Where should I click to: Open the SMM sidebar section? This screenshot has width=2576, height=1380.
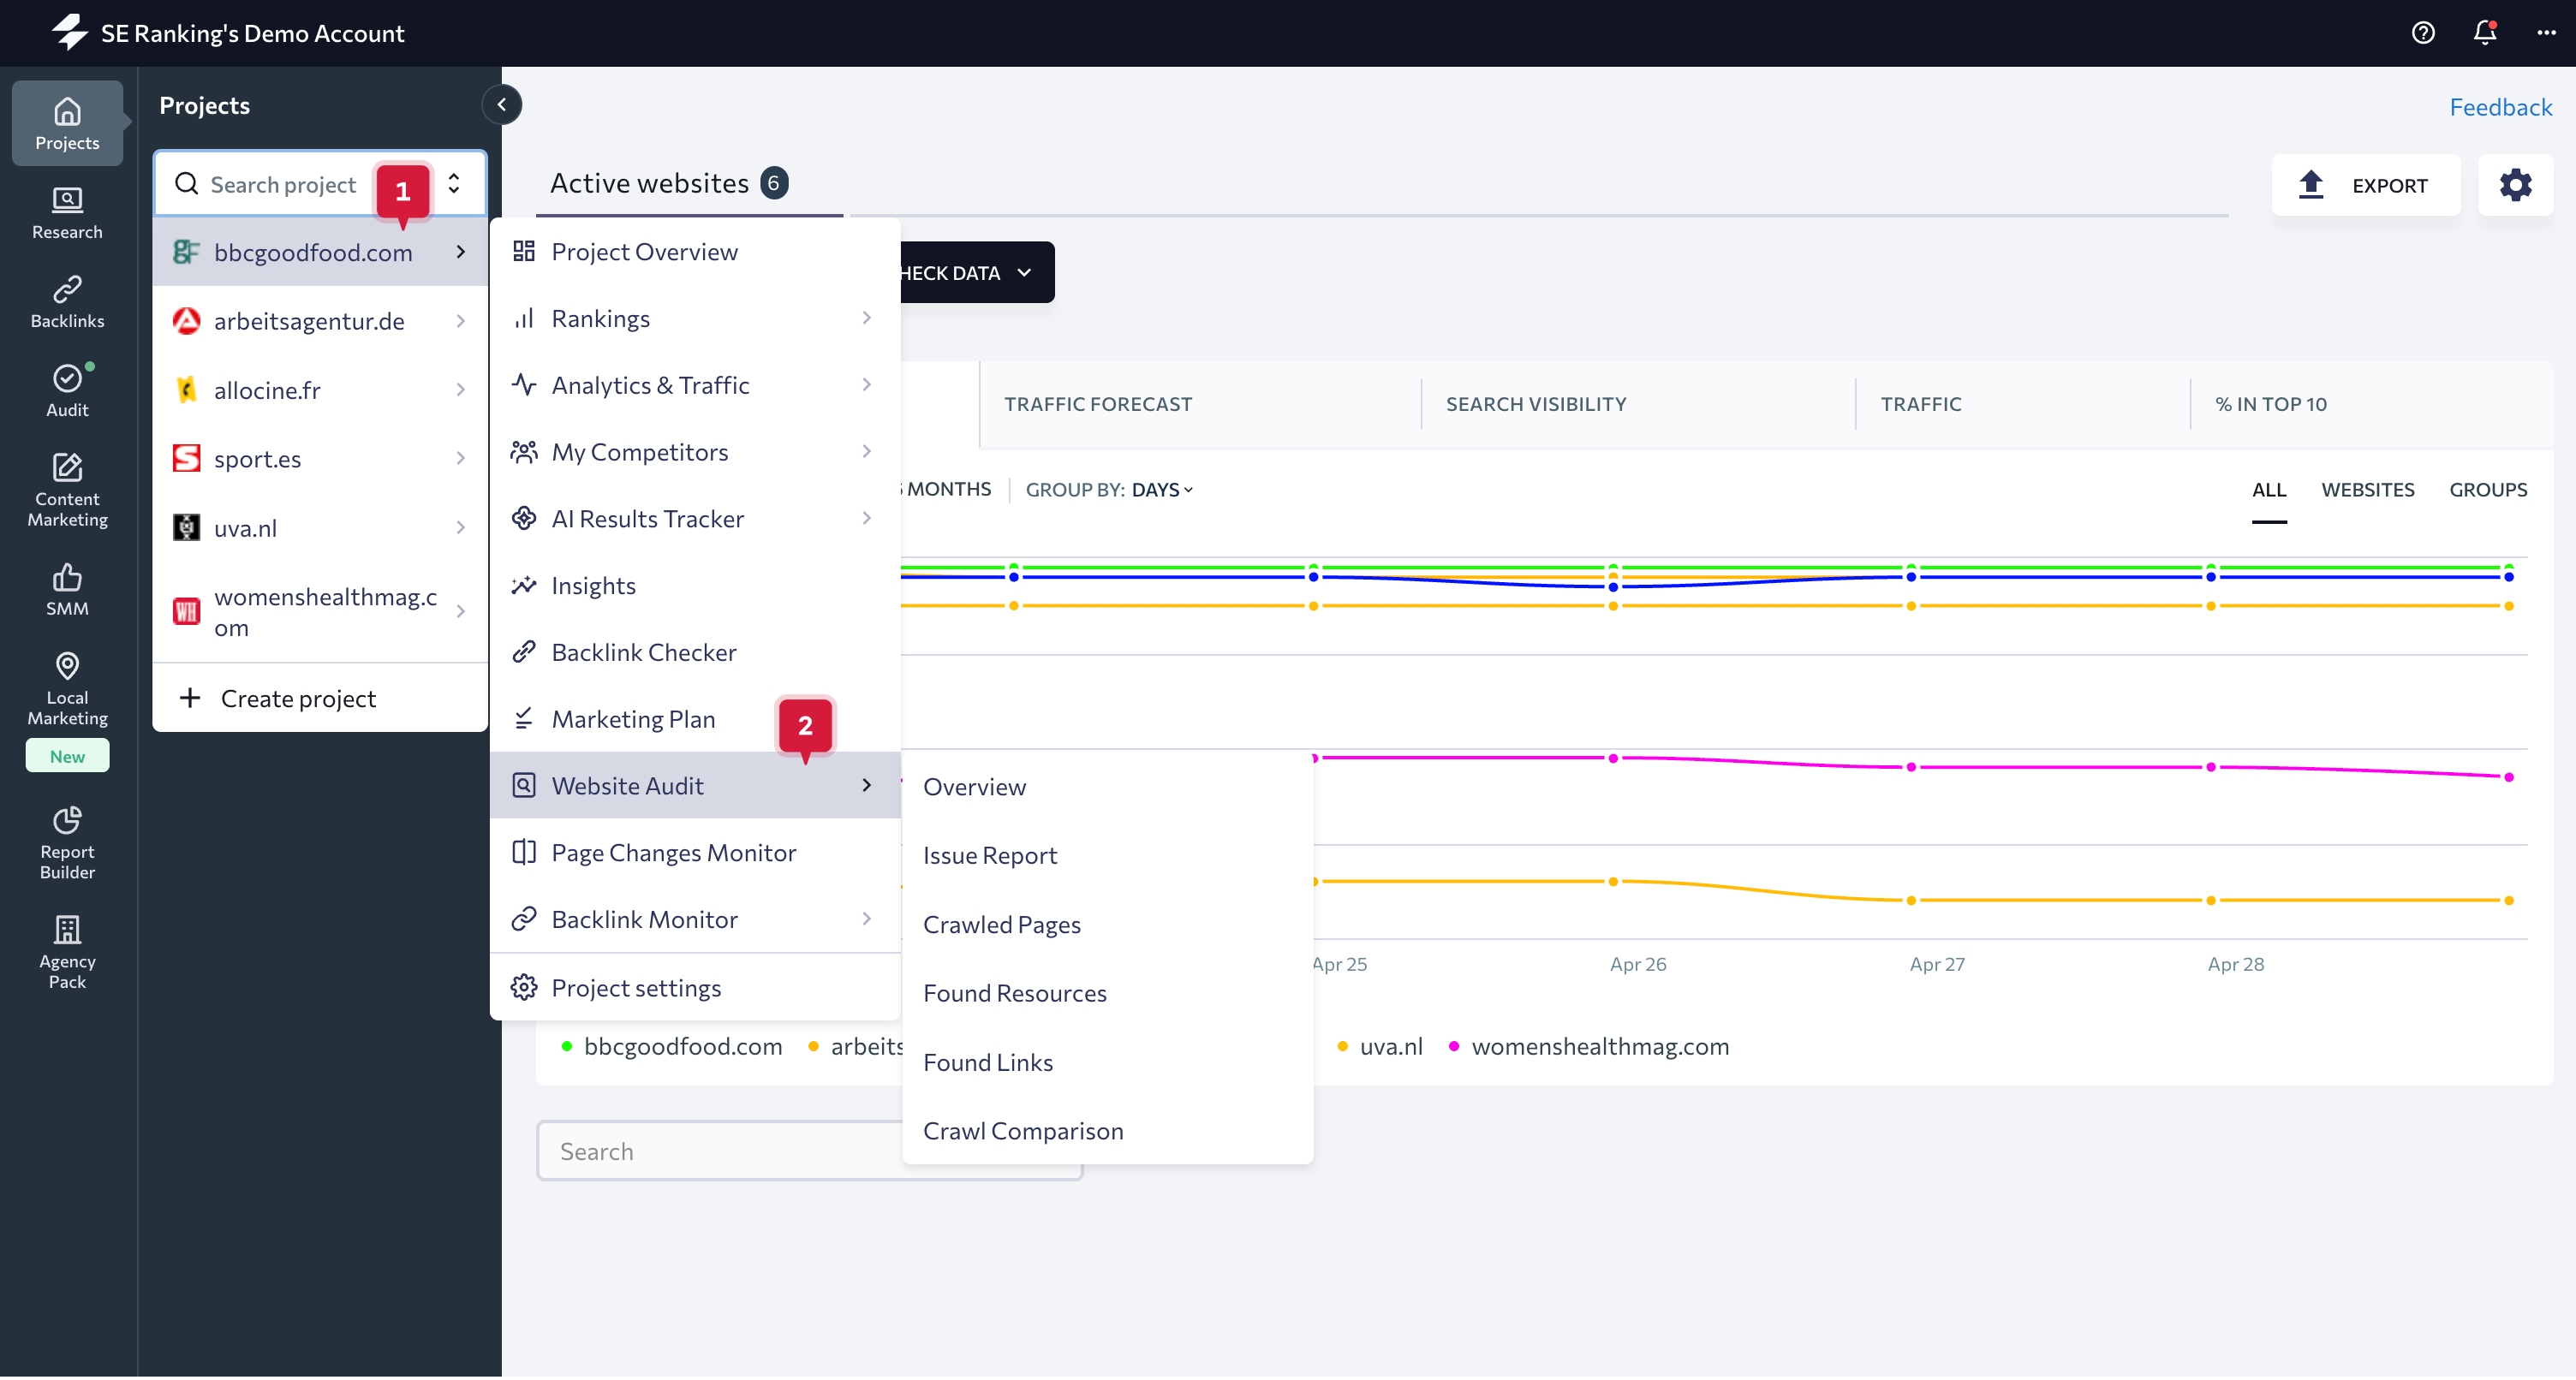pos(67,590)
